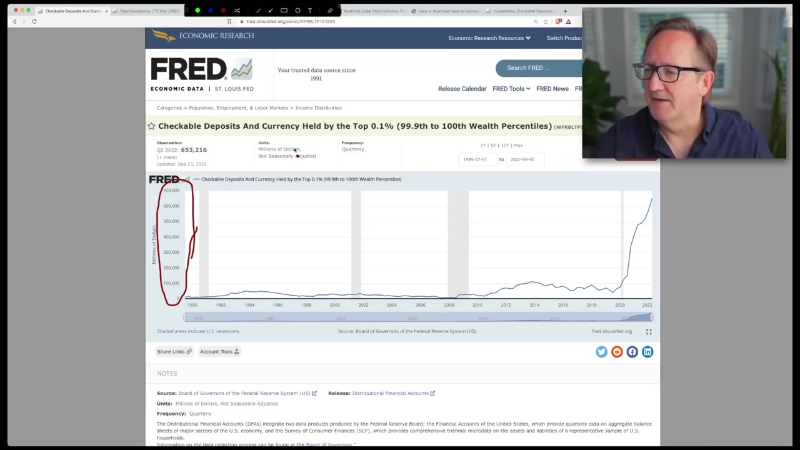Click right handle of chart range slider
The height and width of the screenshot is (450, 800).
point(651,317)
